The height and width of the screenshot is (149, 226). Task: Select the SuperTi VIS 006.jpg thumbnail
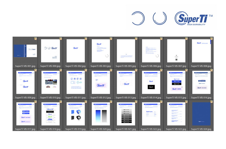[x=151, y=51]
